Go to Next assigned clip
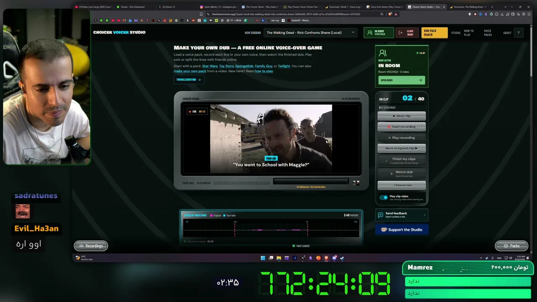This screenshot has height=302, width=537. pyautogui.click(x=401, y=148)
